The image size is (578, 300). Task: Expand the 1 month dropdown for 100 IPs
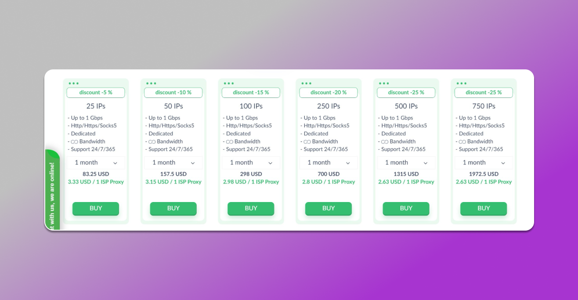(251, 163)
